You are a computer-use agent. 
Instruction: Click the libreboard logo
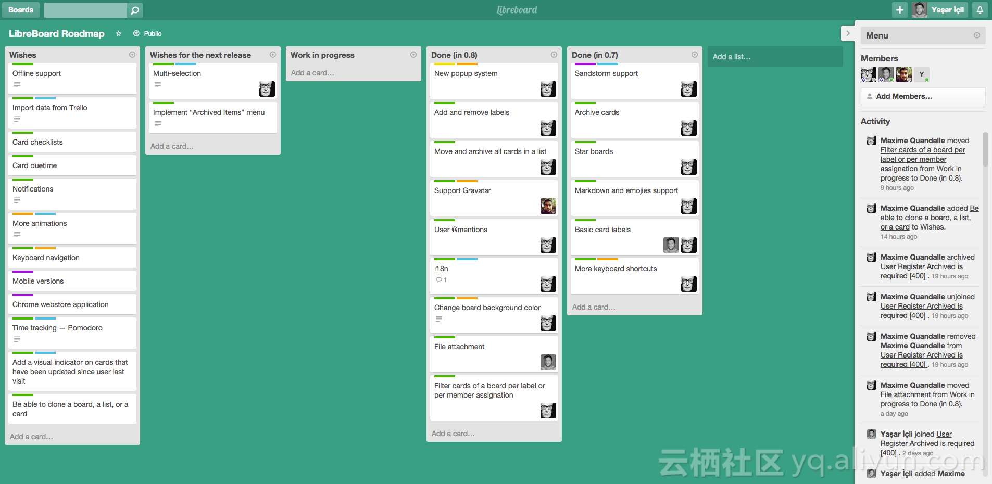pos(517,10)
